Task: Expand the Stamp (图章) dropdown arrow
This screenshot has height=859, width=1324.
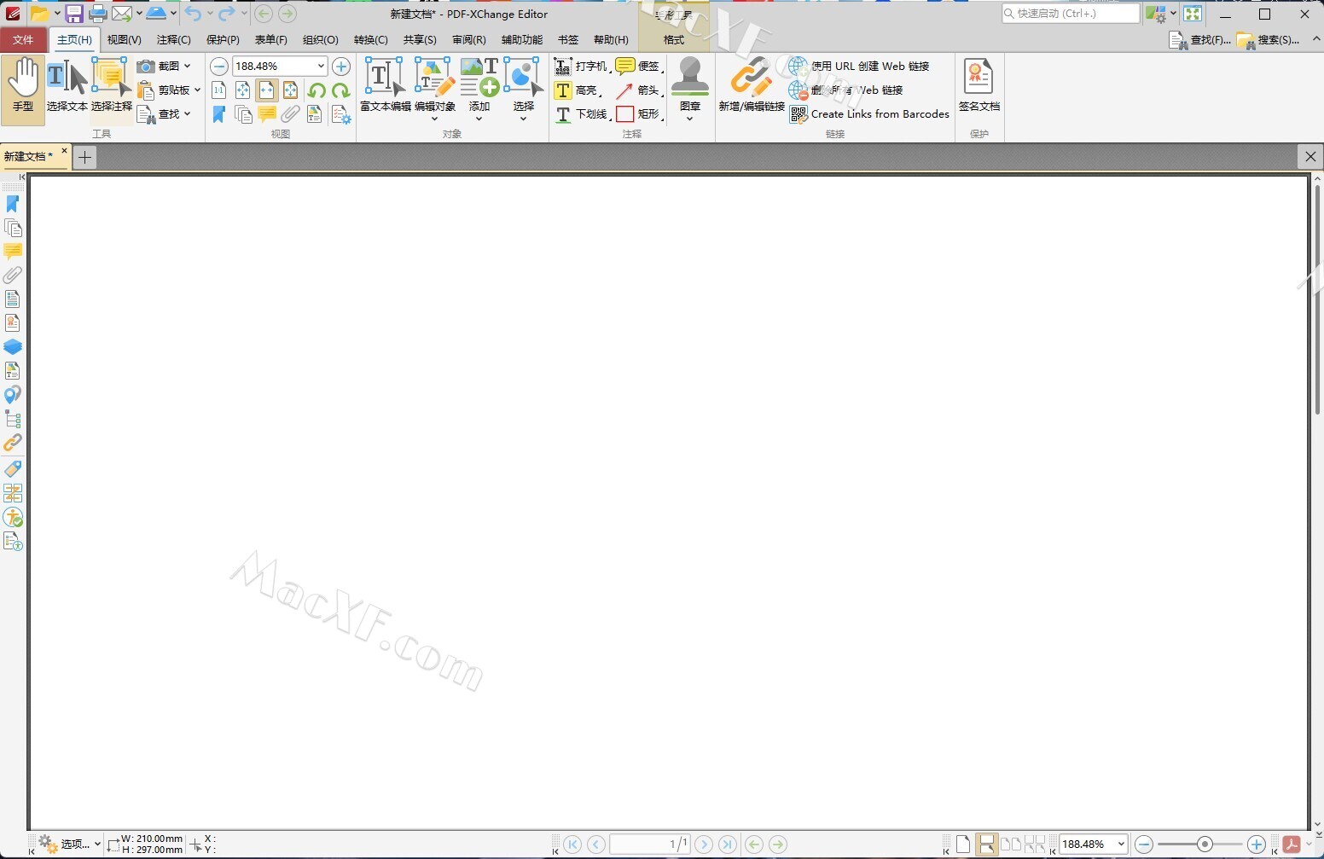Action: [x=690, y=119]
